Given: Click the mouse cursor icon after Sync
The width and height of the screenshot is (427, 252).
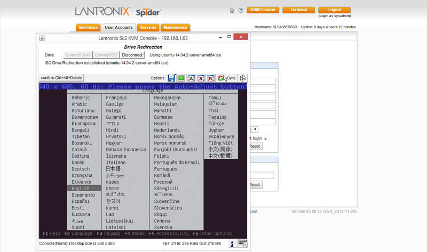Looking at the screenshot, I should point(243,78).
